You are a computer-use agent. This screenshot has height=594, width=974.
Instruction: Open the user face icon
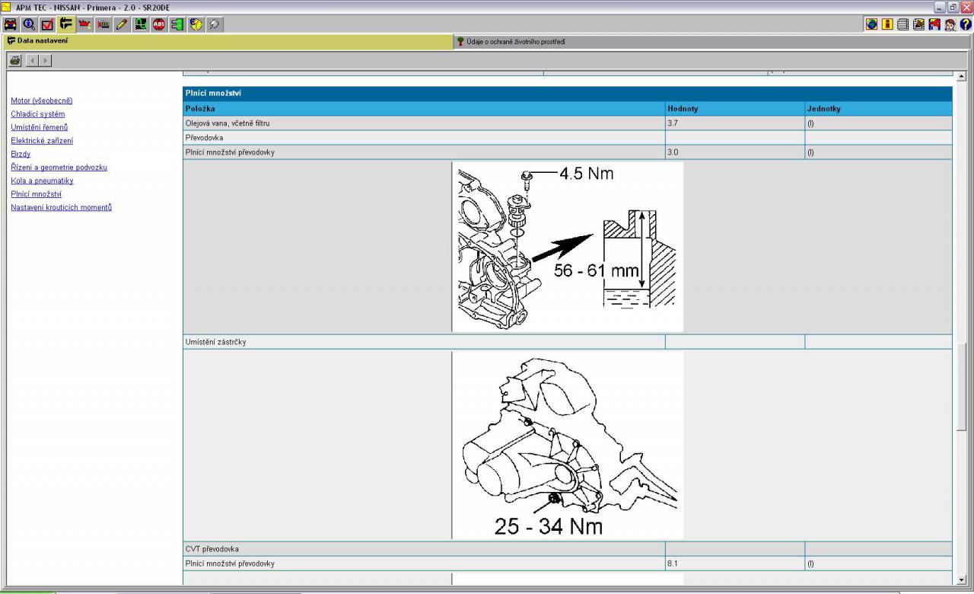click(x=950, y=24)
